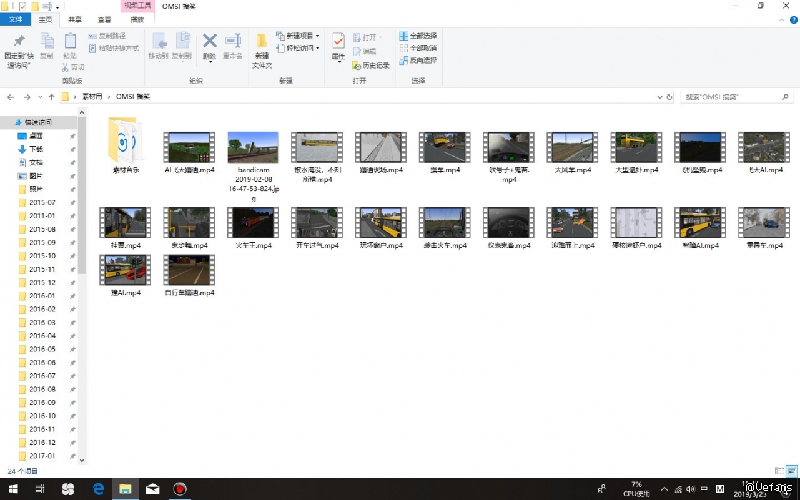Click the search box for OMSI 搞笑
800x500 pixels.
point(737,97)
